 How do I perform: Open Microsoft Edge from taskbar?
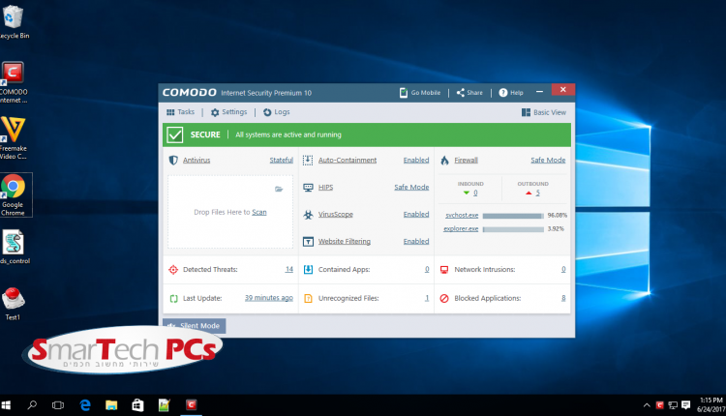[x=85, y=405]
